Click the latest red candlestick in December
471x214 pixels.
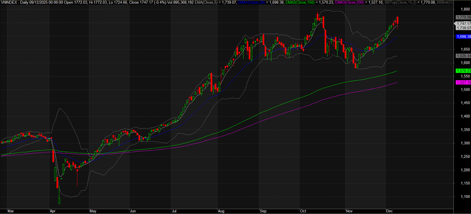tap(397, 20)
